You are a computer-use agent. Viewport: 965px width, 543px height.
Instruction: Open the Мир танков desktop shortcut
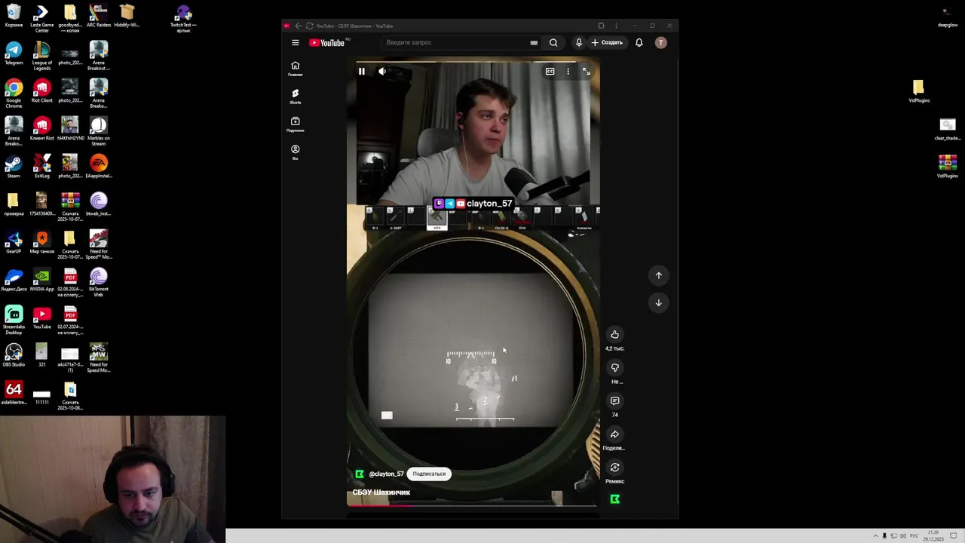(x=42, y=241)
